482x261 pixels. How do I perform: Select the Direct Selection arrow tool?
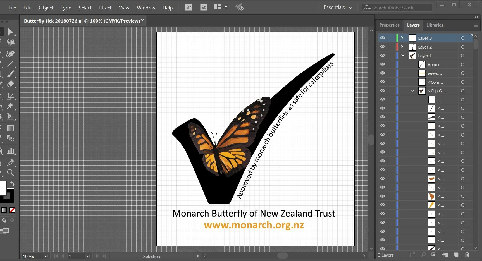[11, 32]
